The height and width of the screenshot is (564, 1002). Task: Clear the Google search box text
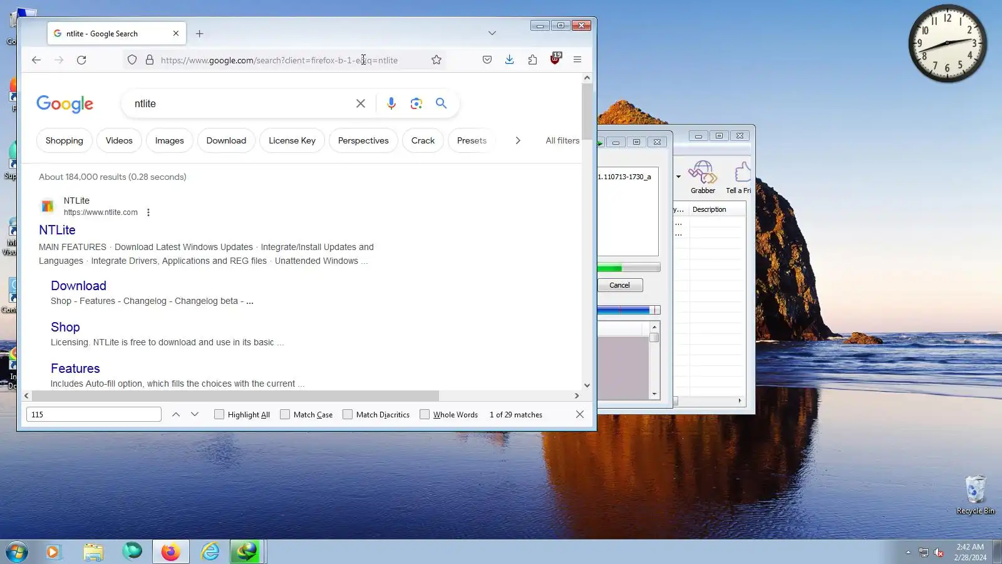[361, 103]
